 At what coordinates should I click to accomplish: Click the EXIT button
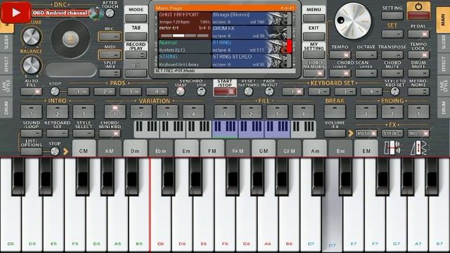pos(314,37)
